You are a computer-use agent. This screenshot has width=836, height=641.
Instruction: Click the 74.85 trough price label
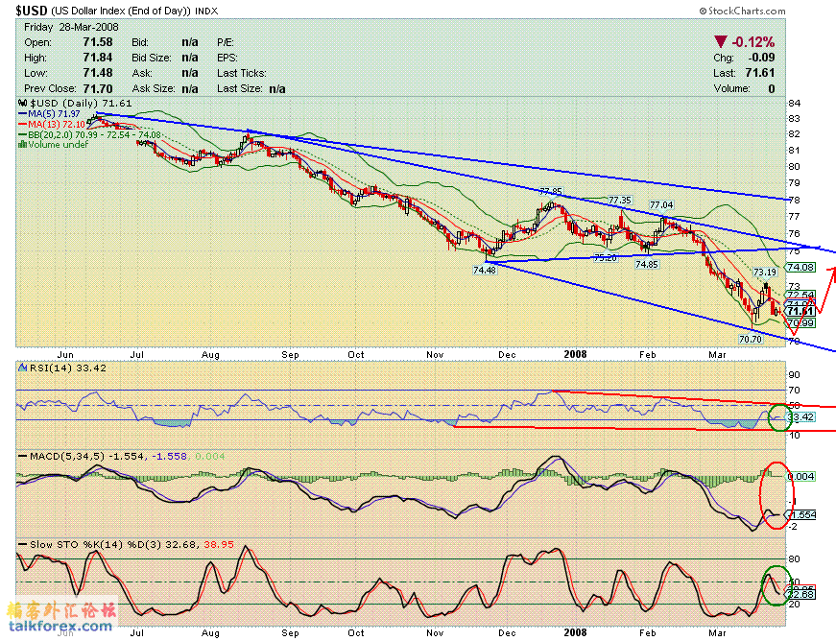pyautogui.click(x=647, y=264)
